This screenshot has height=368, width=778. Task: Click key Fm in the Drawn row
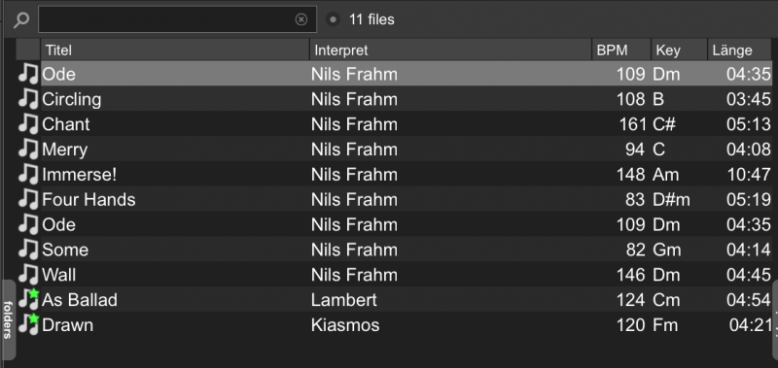[x=665, y=325]
